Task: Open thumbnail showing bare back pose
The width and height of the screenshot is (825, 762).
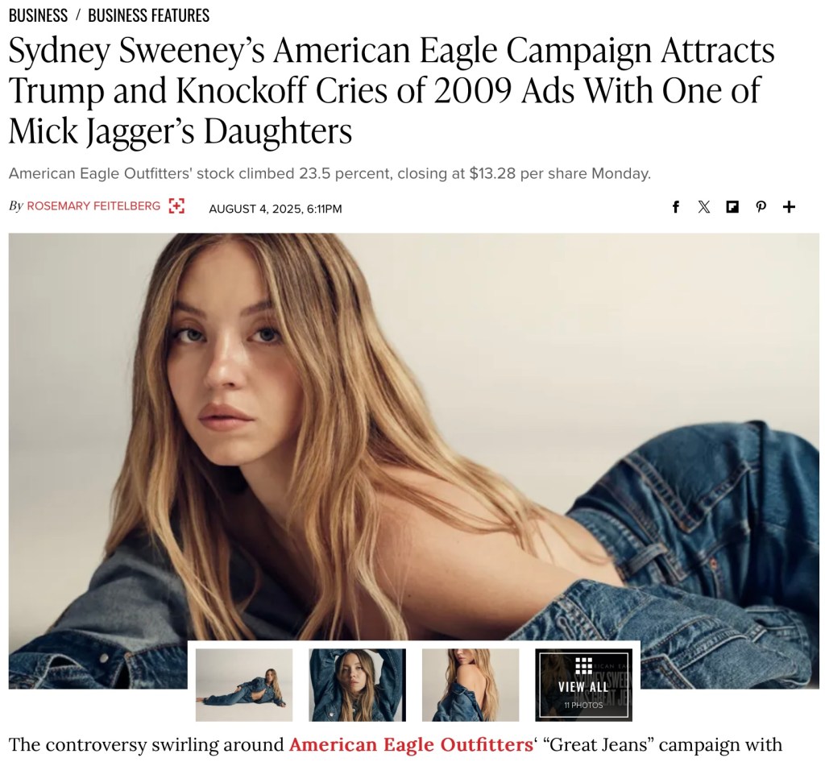Action: (x=471, y=685)
